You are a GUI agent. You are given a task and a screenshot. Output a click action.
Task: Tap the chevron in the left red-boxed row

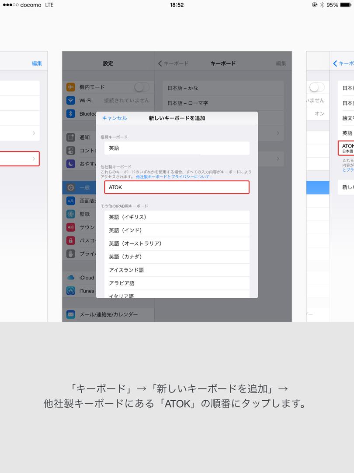click(34, 159)
